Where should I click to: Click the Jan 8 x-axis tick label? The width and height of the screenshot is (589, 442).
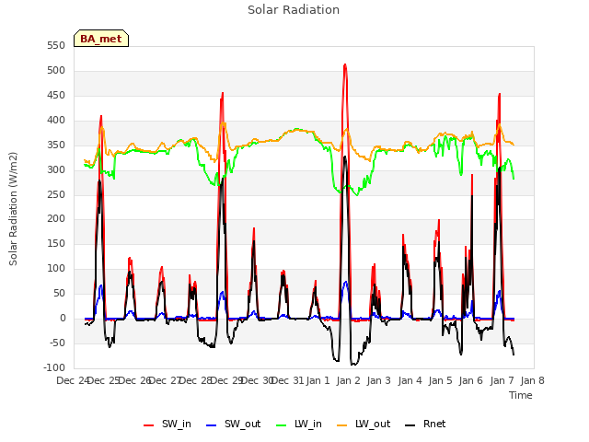coord(532,380)
